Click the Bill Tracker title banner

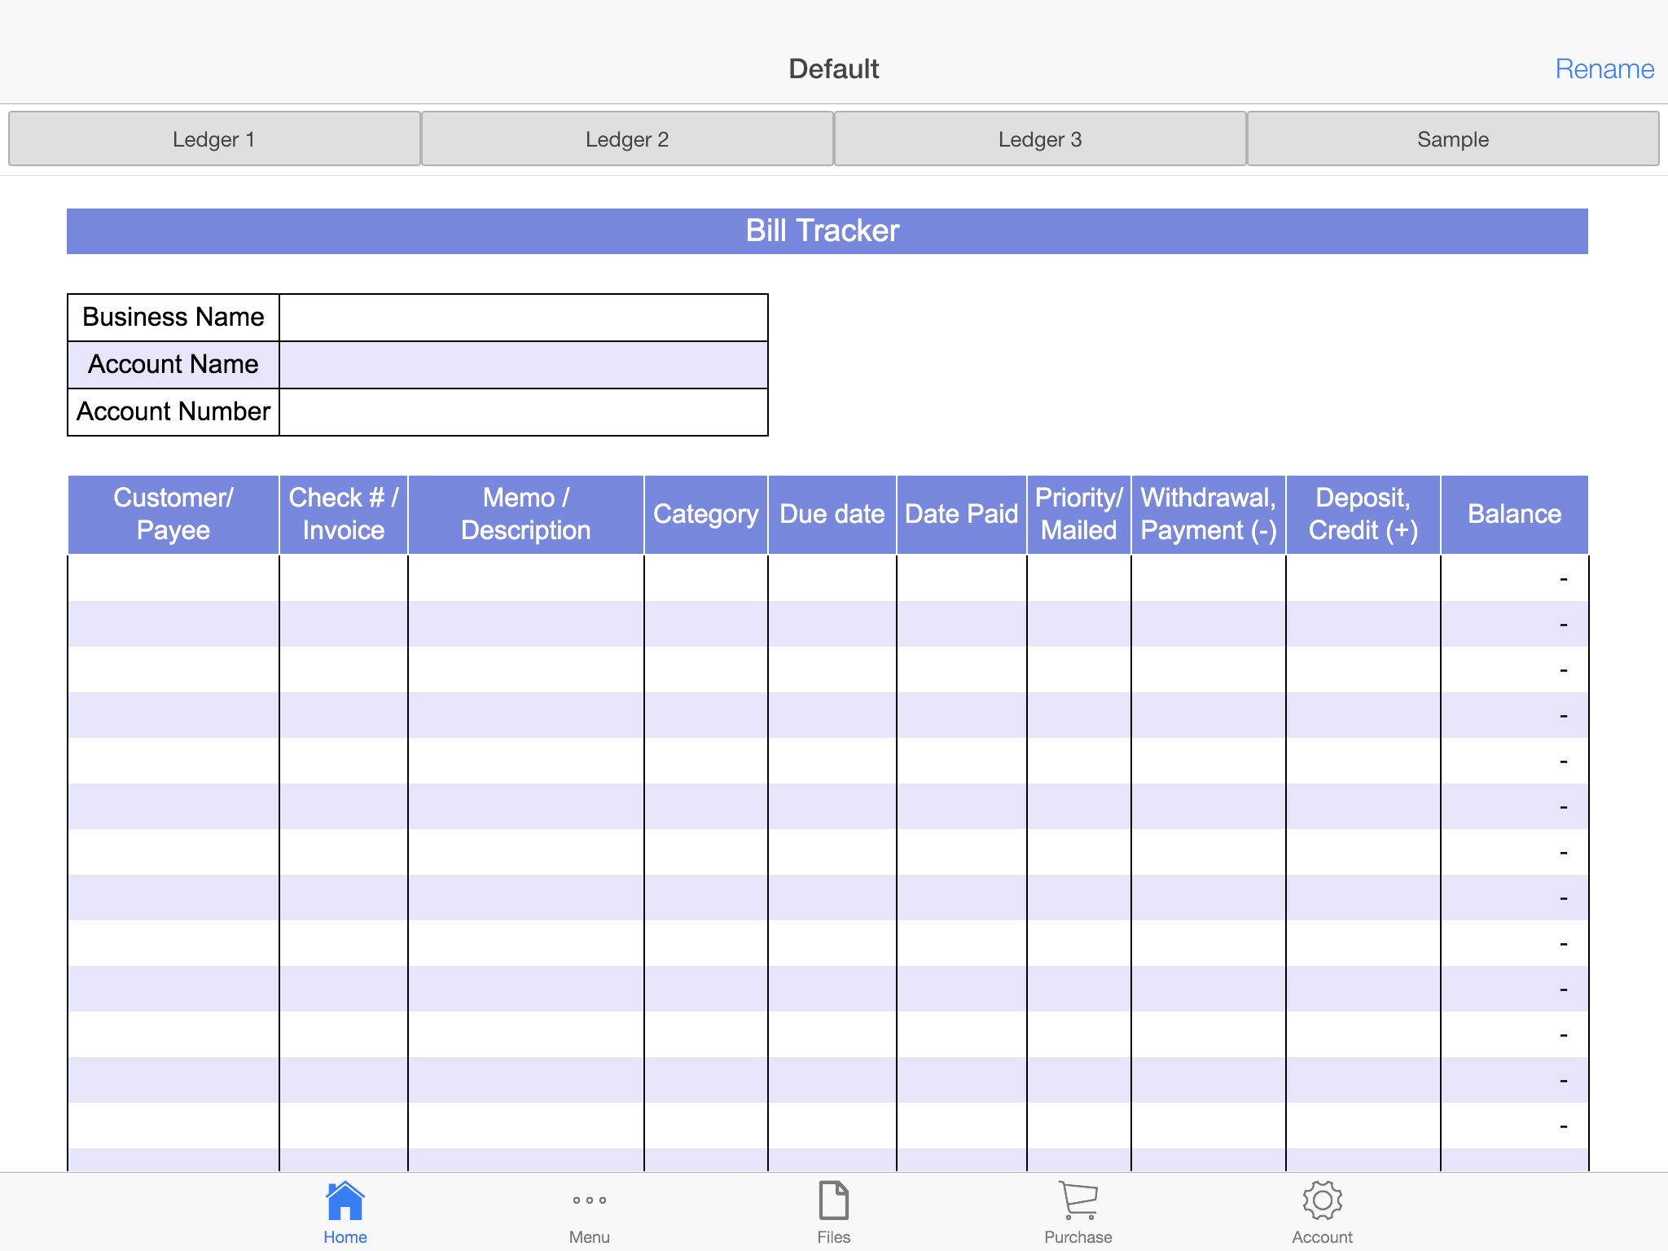point(827,231)
